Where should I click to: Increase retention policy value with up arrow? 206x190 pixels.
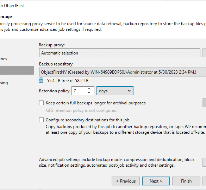point(89,89)
